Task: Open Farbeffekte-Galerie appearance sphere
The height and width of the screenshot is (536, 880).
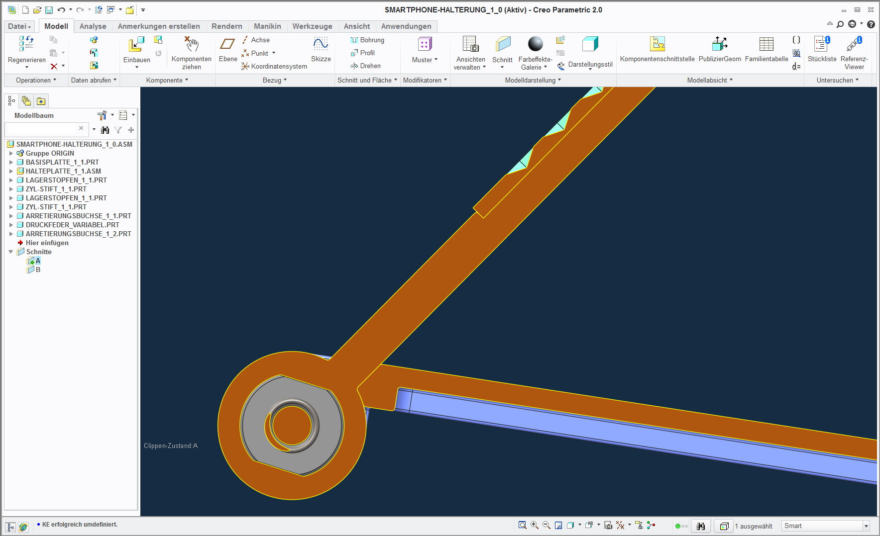Action: [x=536, y=44]
